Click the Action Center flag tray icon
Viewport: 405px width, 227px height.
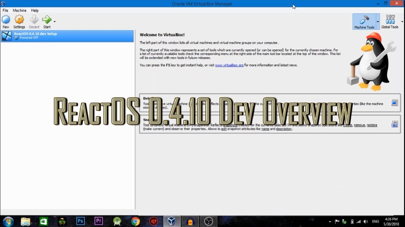[337, 222]
